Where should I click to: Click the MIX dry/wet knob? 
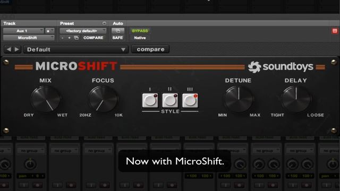click(46, 99)
